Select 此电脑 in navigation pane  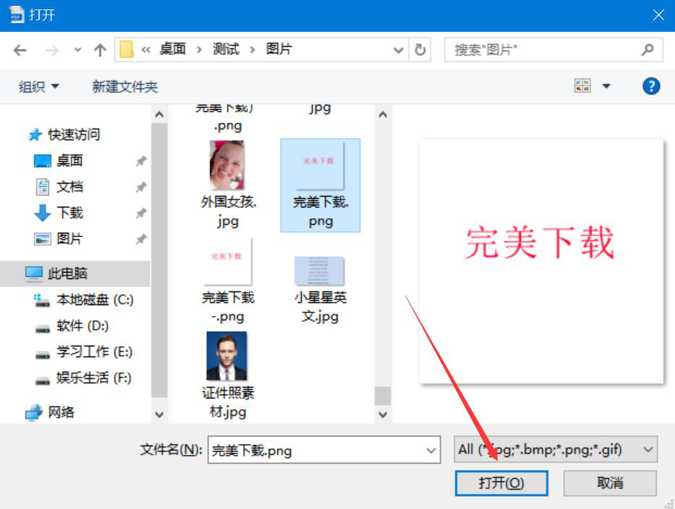(75, 273)
